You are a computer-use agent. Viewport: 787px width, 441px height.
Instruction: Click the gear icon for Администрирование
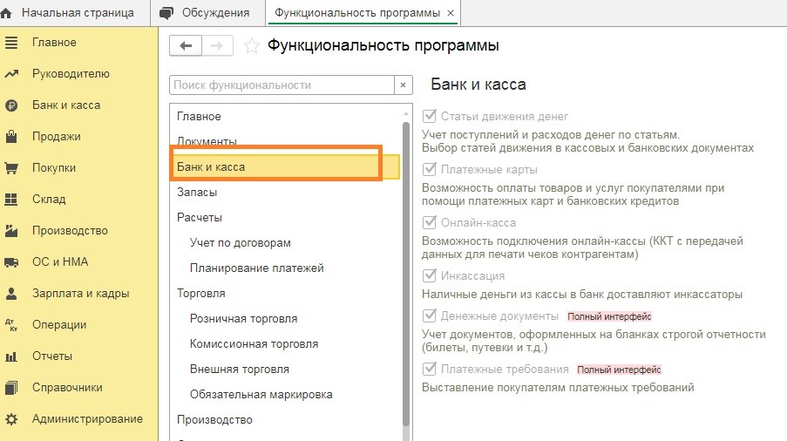pos(11,419)
